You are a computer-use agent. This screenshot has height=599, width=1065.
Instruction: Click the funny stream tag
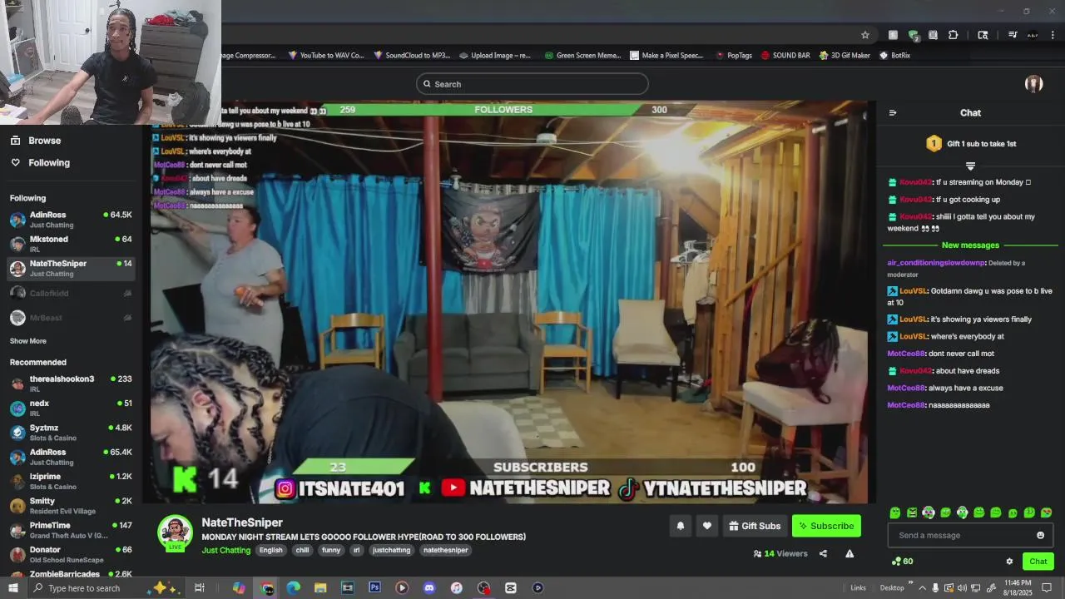point(331,550)
